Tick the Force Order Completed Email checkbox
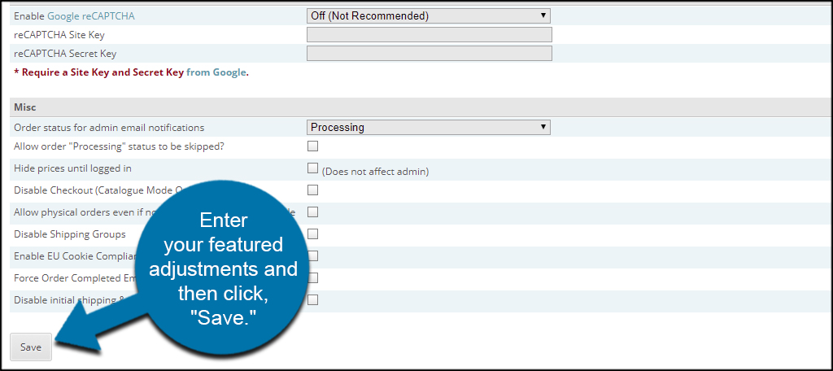This screenshot has height=371, width=833. point(313,277)
